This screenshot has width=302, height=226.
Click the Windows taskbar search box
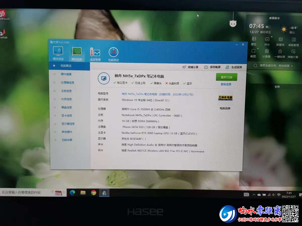click(x=33, y=192)
